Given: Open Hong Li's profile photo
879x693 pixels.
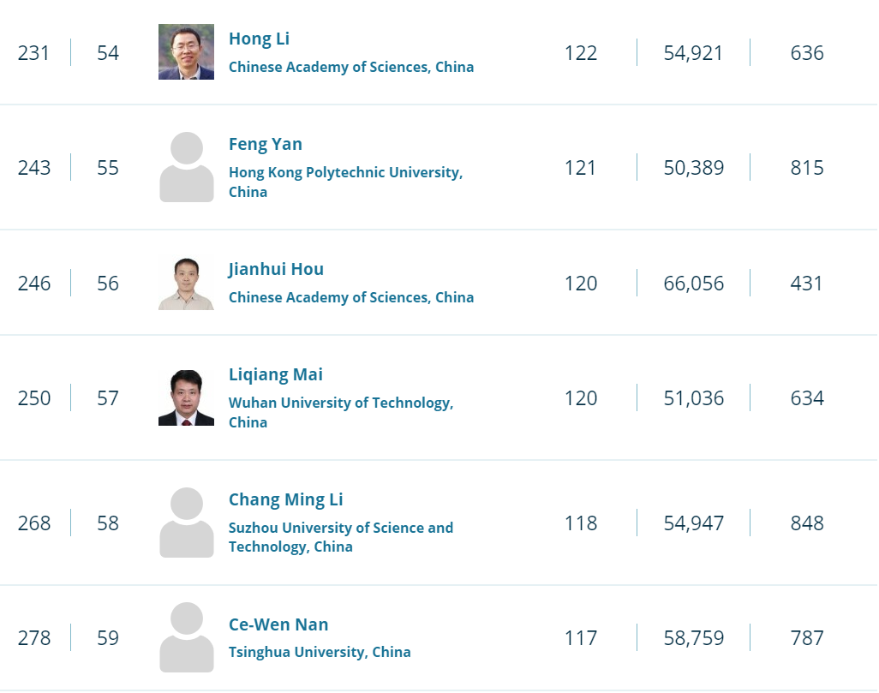Looking at the screenshot, I should [186, 52].
